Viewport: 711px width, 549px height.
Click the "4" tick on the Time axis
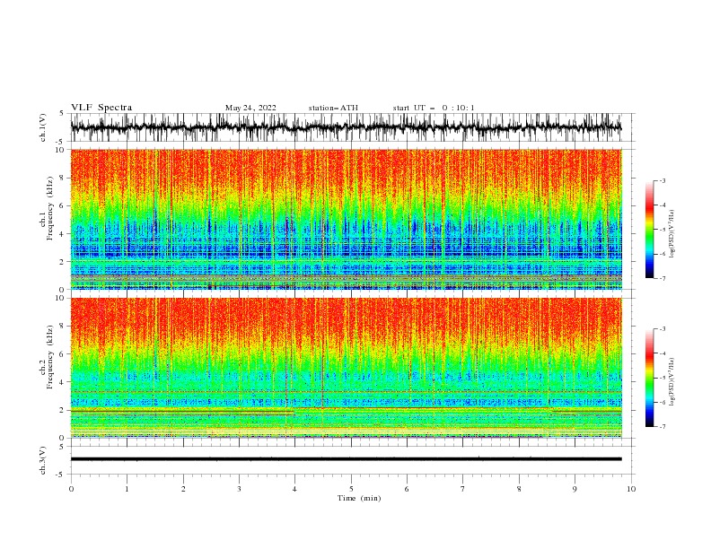point(294,489)
